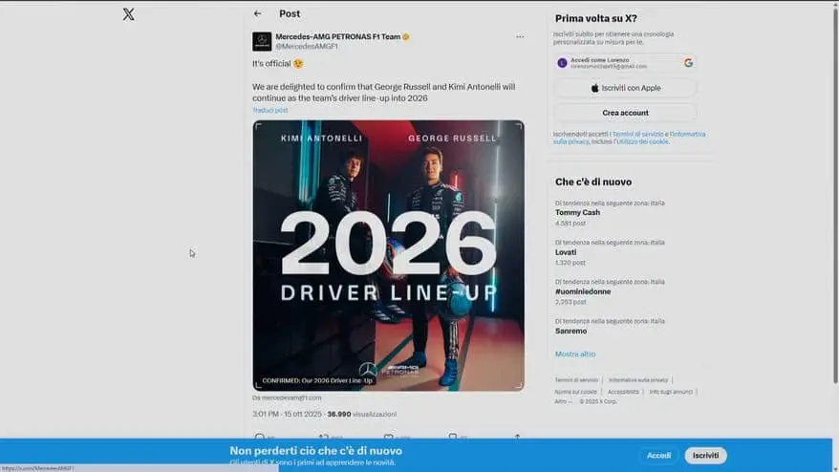Go back using the arrow beside Post

coord(257,13)
